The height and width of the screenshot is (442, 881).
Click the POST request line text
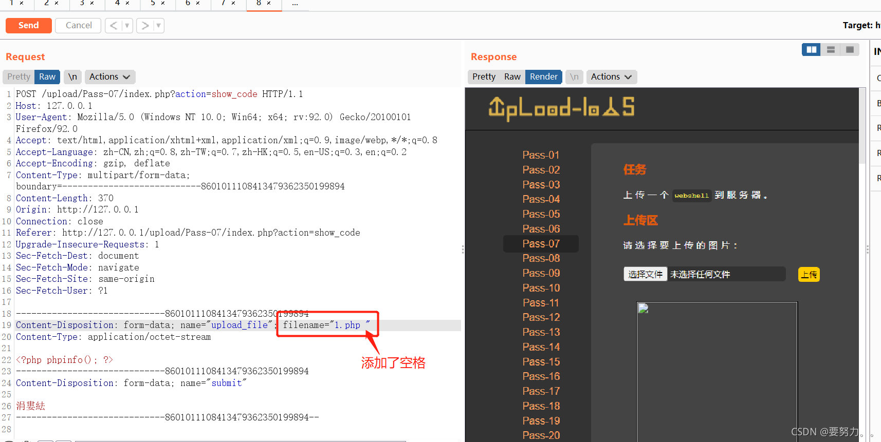[159, 94]
